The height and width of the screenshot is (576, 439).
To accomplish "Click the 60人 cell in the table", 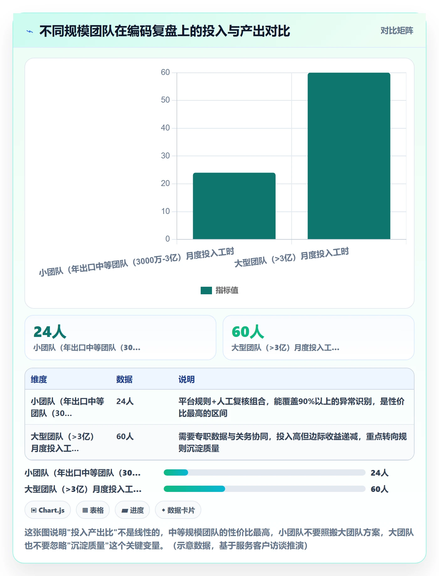I will coord(125,436).
